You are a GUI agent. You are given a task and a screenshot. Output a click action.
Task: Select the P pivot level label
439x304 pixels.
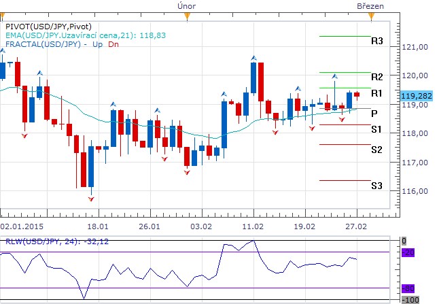(374, 113)
